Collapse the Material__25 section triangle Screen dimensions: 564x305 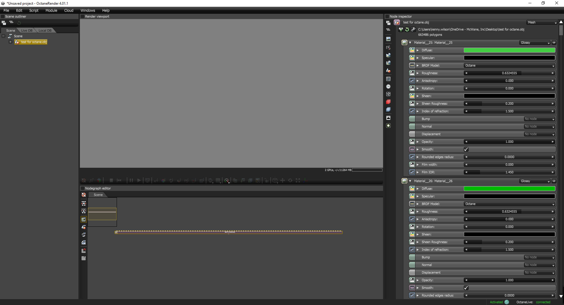tap(410, 43)
